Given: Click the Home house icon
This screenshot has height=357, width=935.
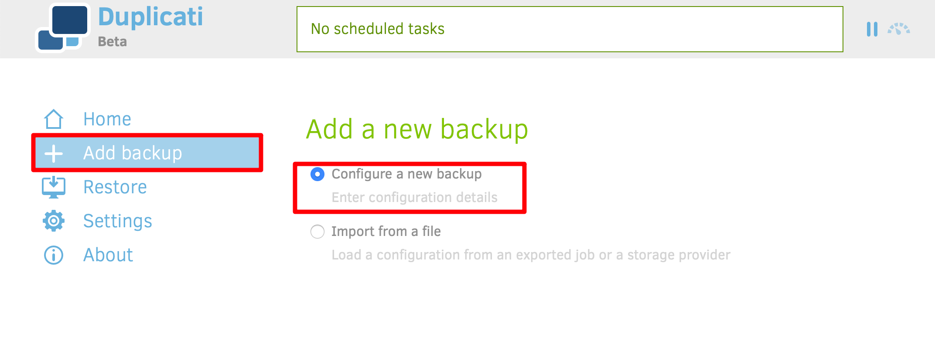Looking at the screenshot, I should pyautogui.click(x=54, y=119).
